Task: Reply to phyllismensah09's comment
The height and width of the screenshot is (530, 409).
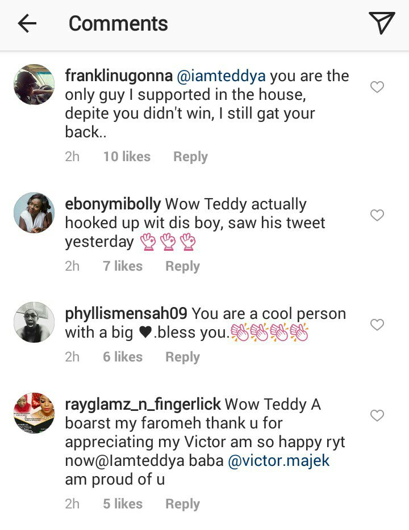Action: click(182, 357)
